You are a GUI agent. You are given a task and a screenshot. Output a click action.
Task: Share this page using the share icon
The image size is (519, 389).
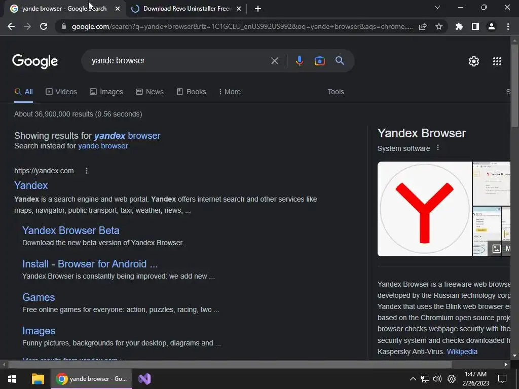423,26
